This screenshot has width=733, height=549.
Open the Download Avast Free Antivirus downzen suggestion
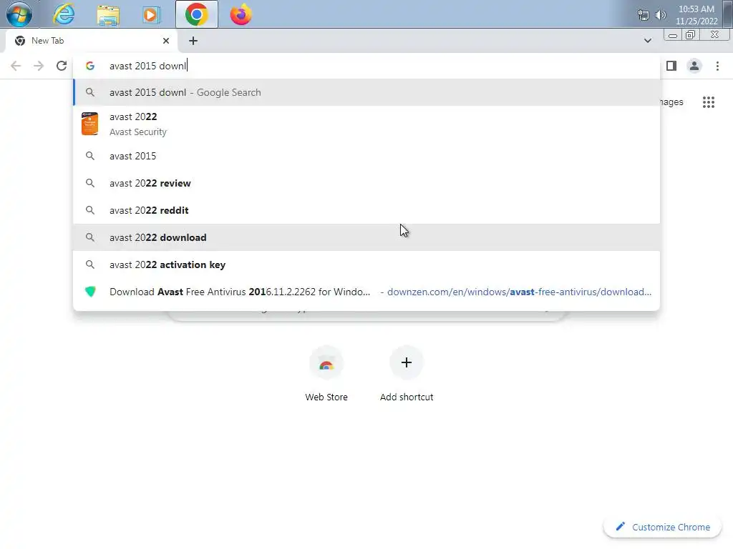(x=366, y=292)
